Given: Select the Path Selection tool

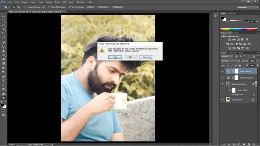Looking at the screenshot, I should [3, 85].
